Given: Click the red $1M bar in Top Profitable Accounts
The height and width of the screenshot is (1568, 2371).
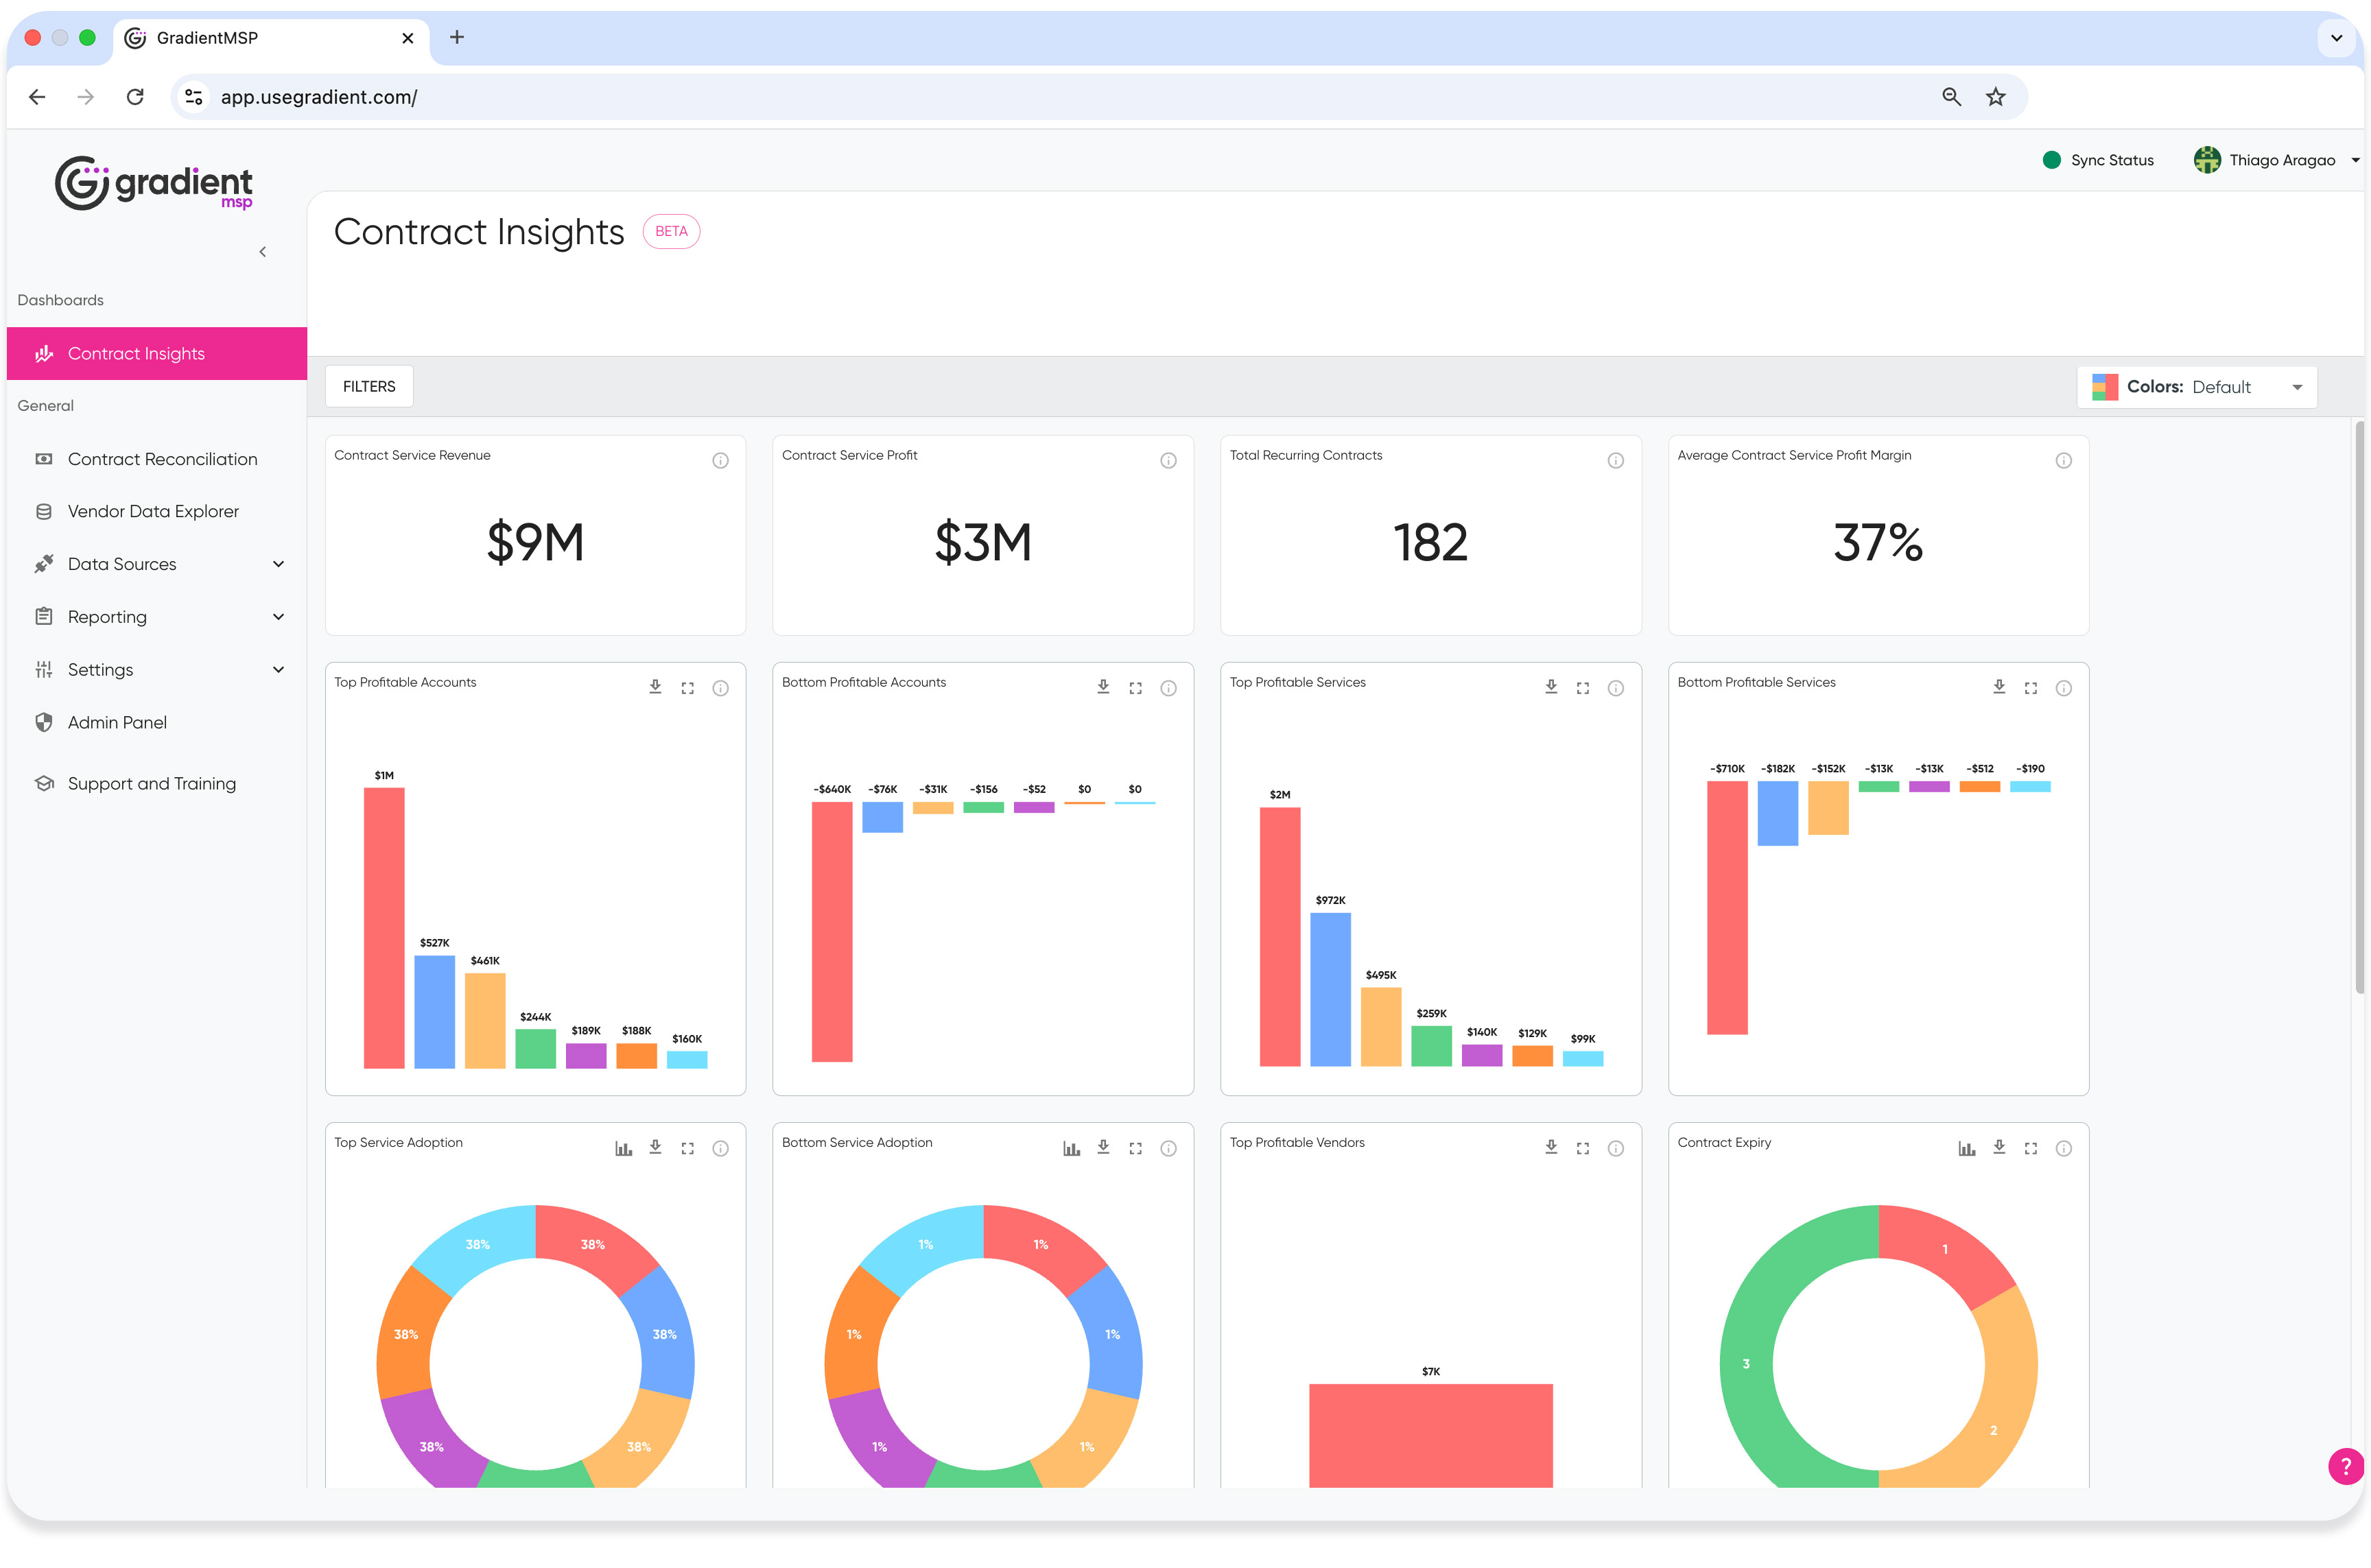Looking at the screenshot, I should (384, 927).
